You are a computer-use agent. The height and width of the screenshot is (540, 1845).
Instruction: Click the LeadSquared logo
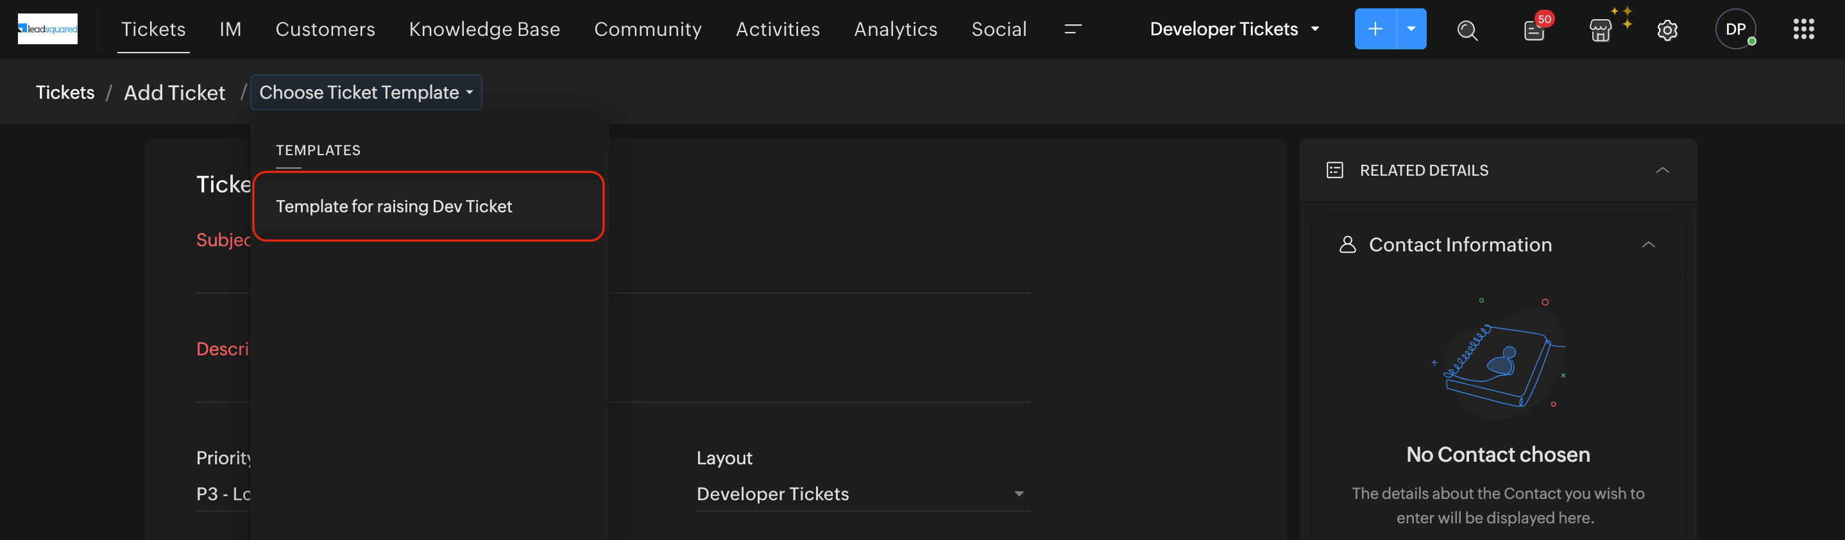pos(47,29)
